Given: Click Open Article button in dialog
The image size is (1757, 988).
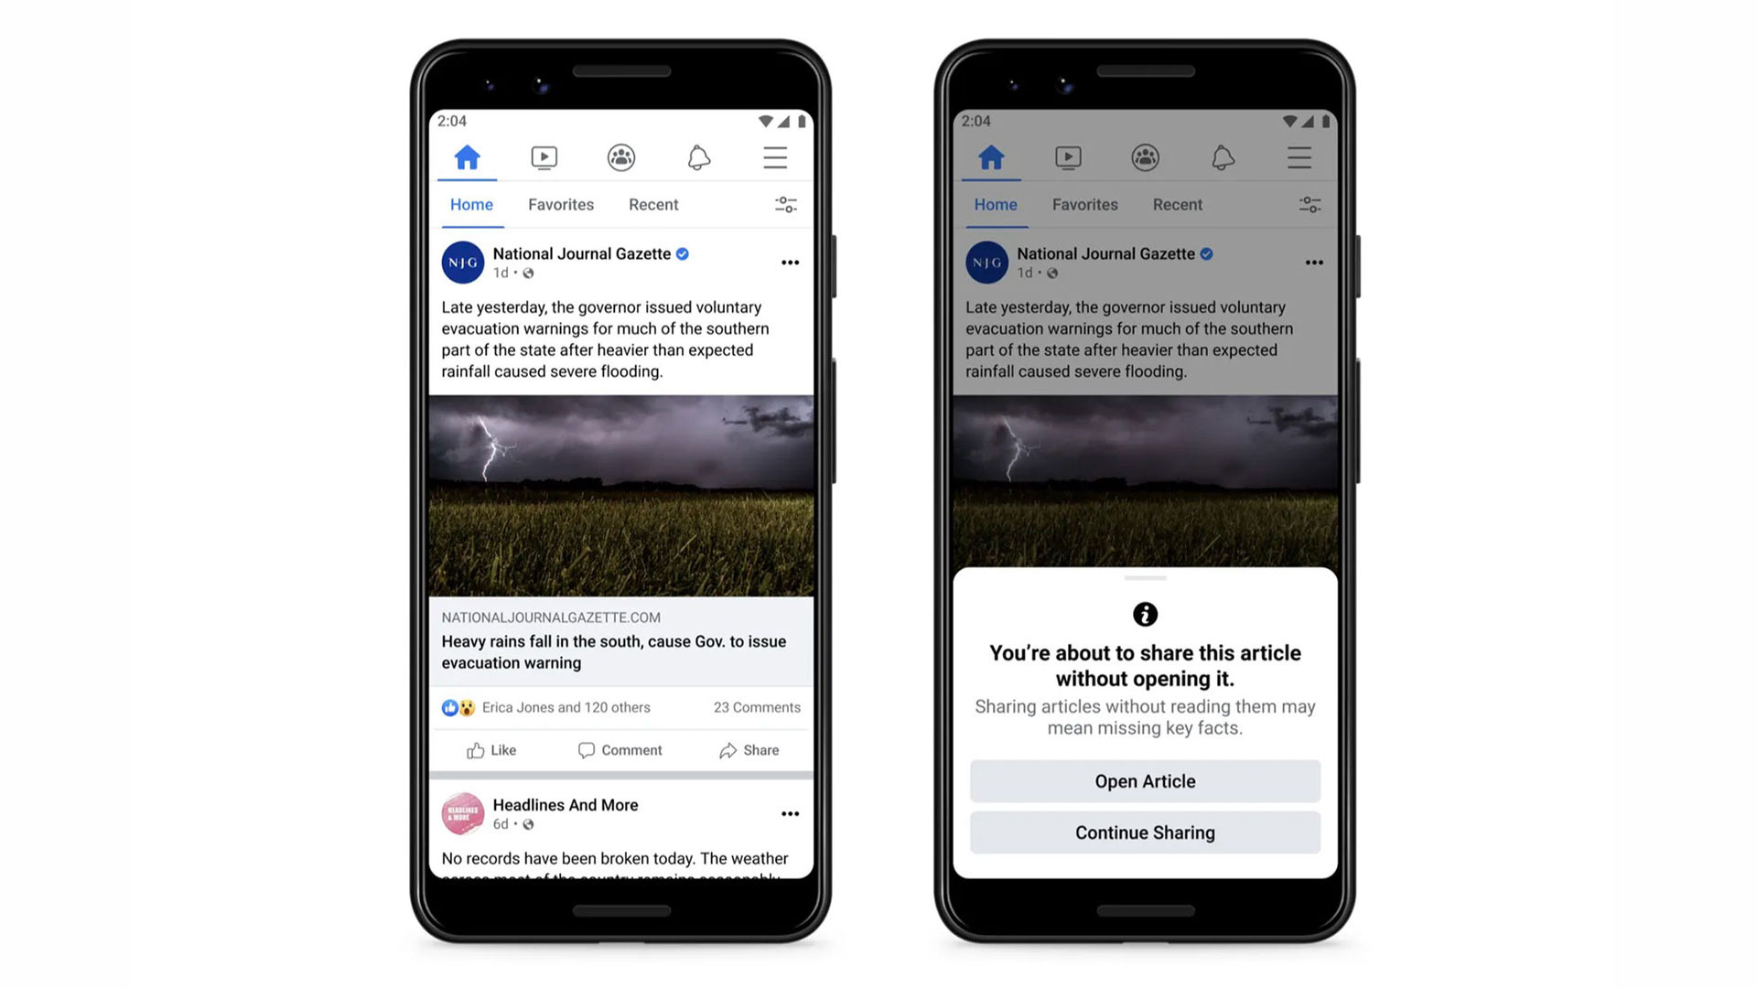Looking at the screenshot, I should [1145, 780].
